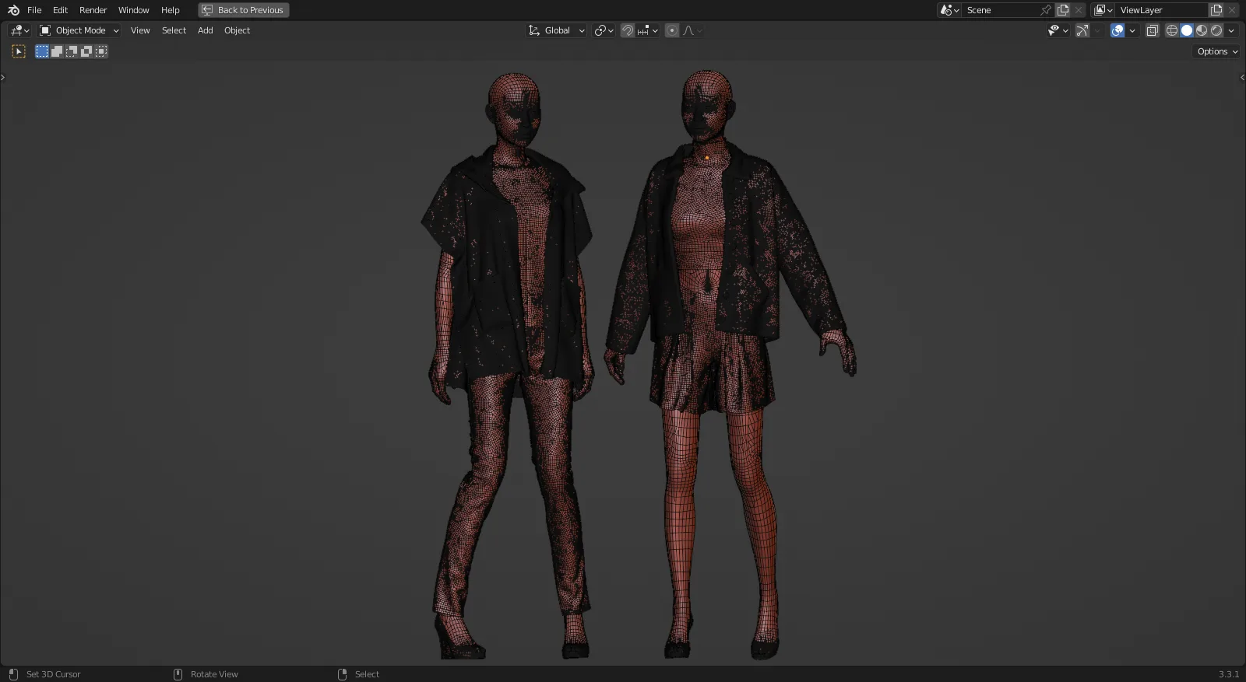The image size is (1246, 682).
Task: Switch to Rendered viewport shading
Action: coord(1216,30)
